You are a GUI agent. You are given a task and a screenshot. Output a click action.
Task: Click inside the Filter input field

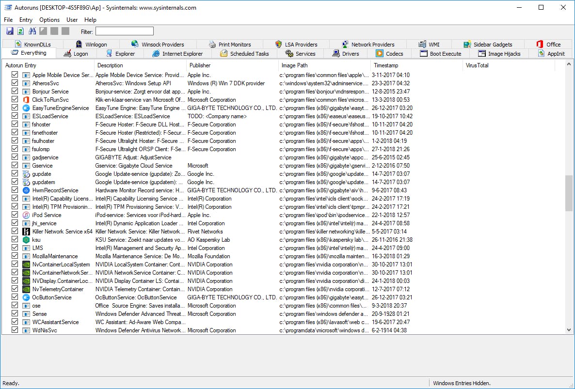[124, 31]
